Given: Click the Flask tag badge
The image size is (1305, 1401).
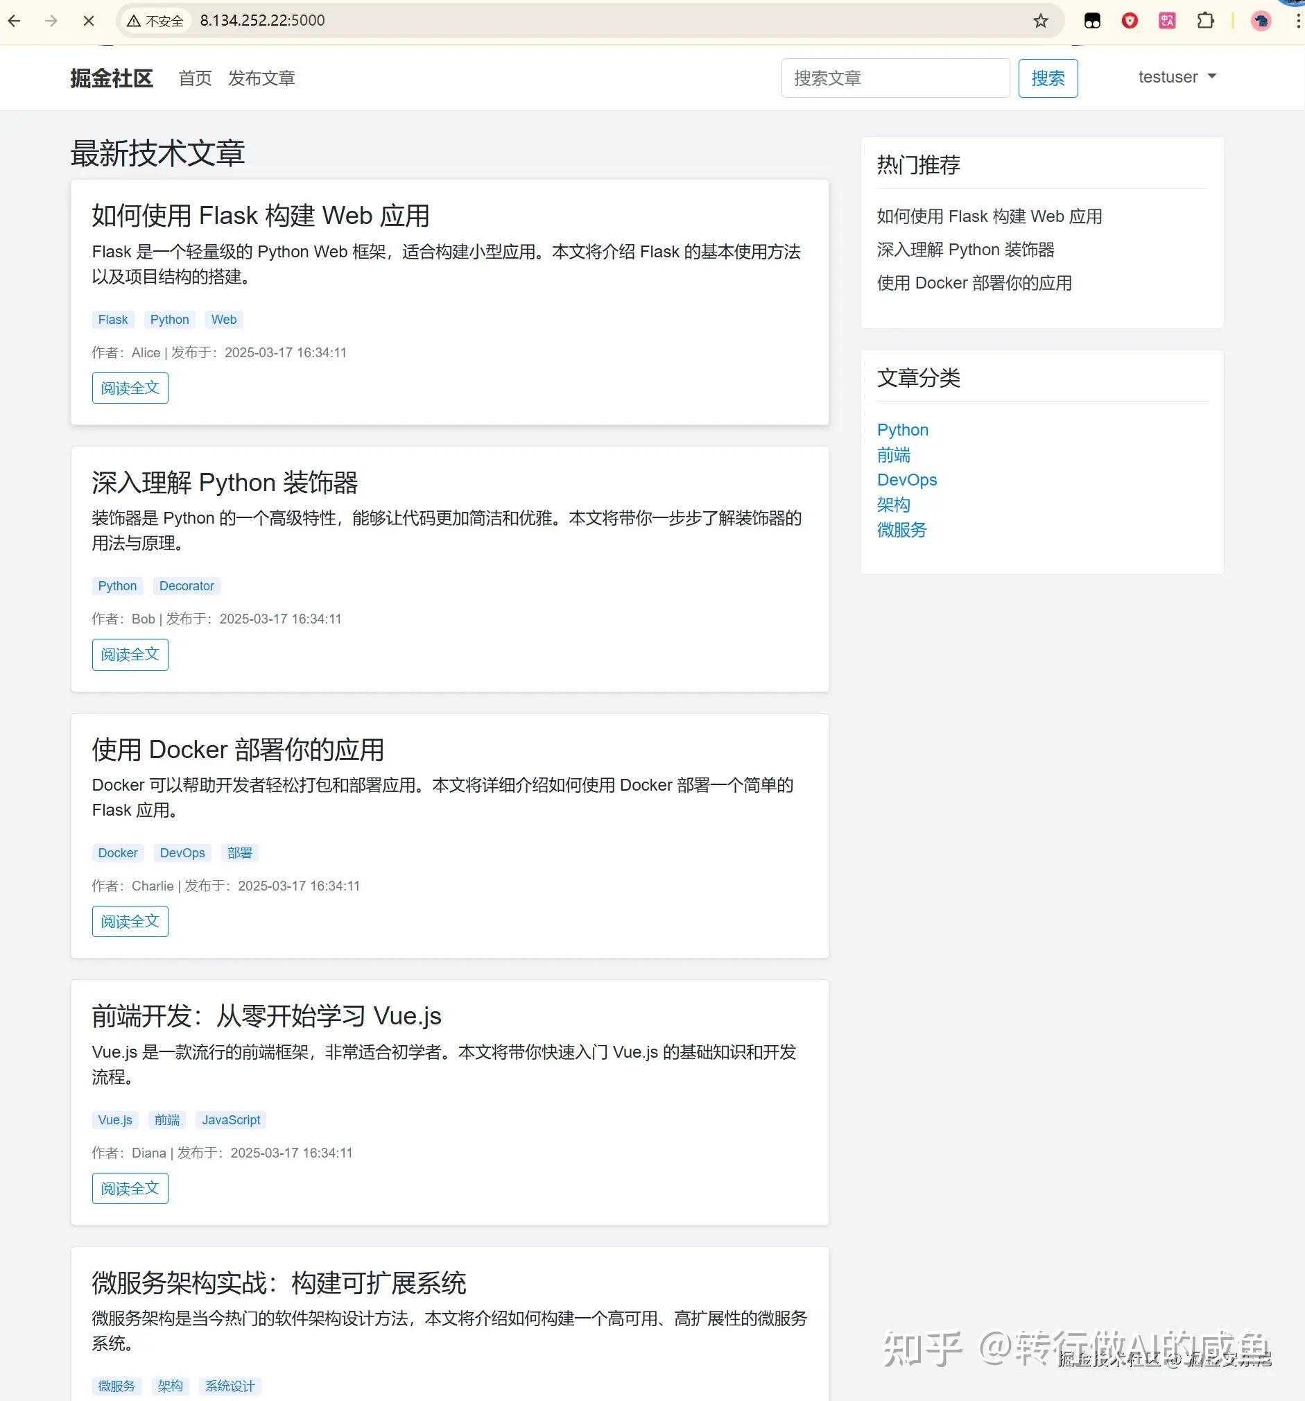Looking at the screenshot, I should point(113,319).
